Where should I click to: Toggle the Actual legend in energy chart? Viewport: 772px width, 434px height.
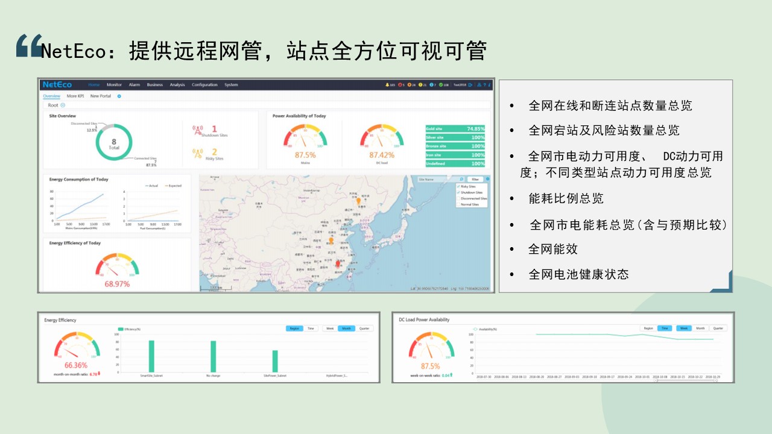(x=151, y=186)
